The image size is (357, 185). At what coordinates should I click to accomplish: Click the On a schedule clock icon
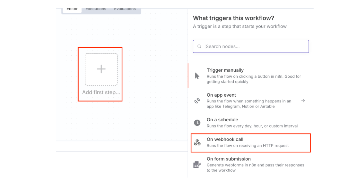pyautogui.click(x=197, y=123)
